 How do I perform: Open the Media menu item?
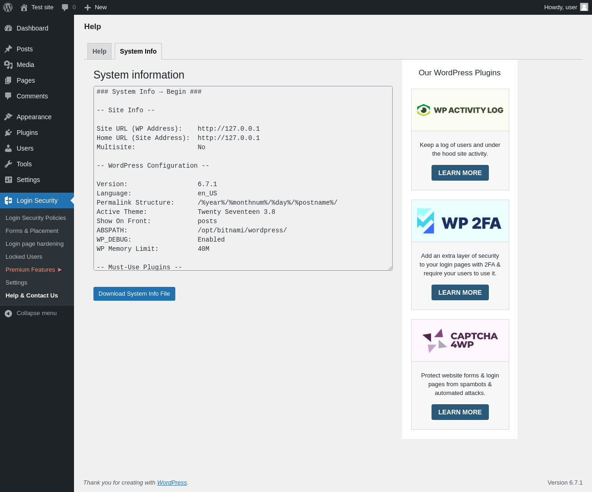tap(37, 65)
